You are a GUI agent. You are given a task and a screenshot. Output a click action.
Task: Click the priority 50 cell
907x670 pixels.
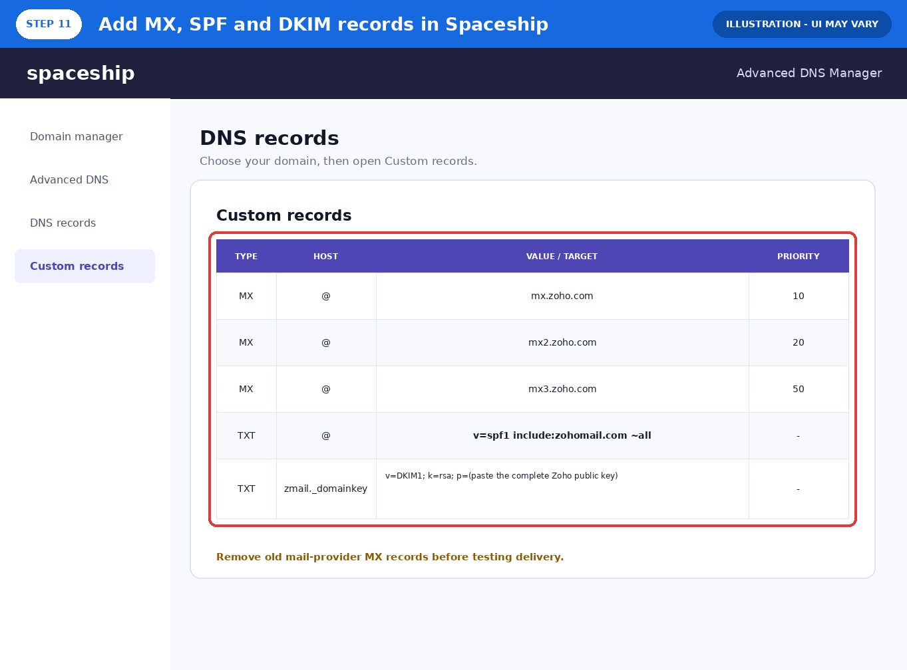799,389
